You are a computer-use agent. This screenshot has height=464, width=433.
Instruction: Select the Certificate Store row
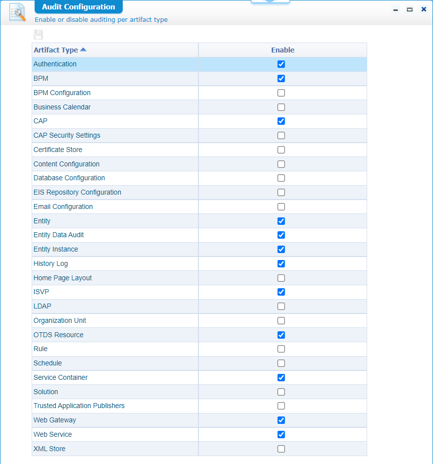(199, 150)
